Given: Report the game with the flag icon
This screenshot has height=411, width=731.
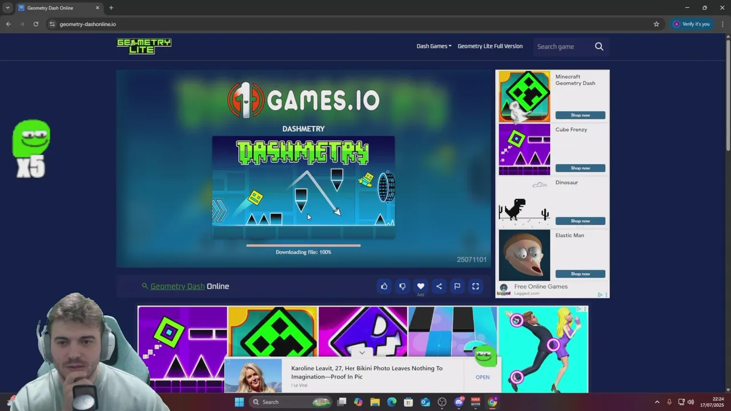Looking at the screenshot, I should [x=457, y=286].
